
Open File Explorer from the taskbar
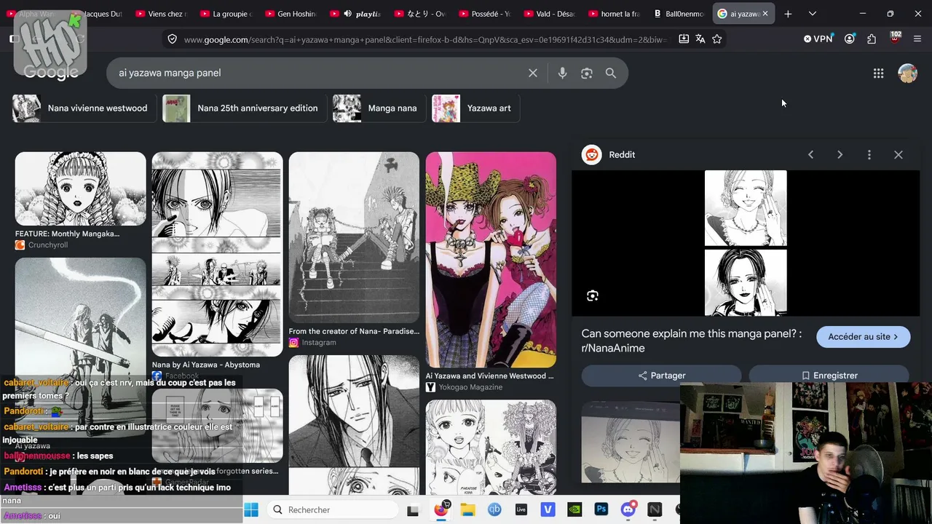click(467, 509)
